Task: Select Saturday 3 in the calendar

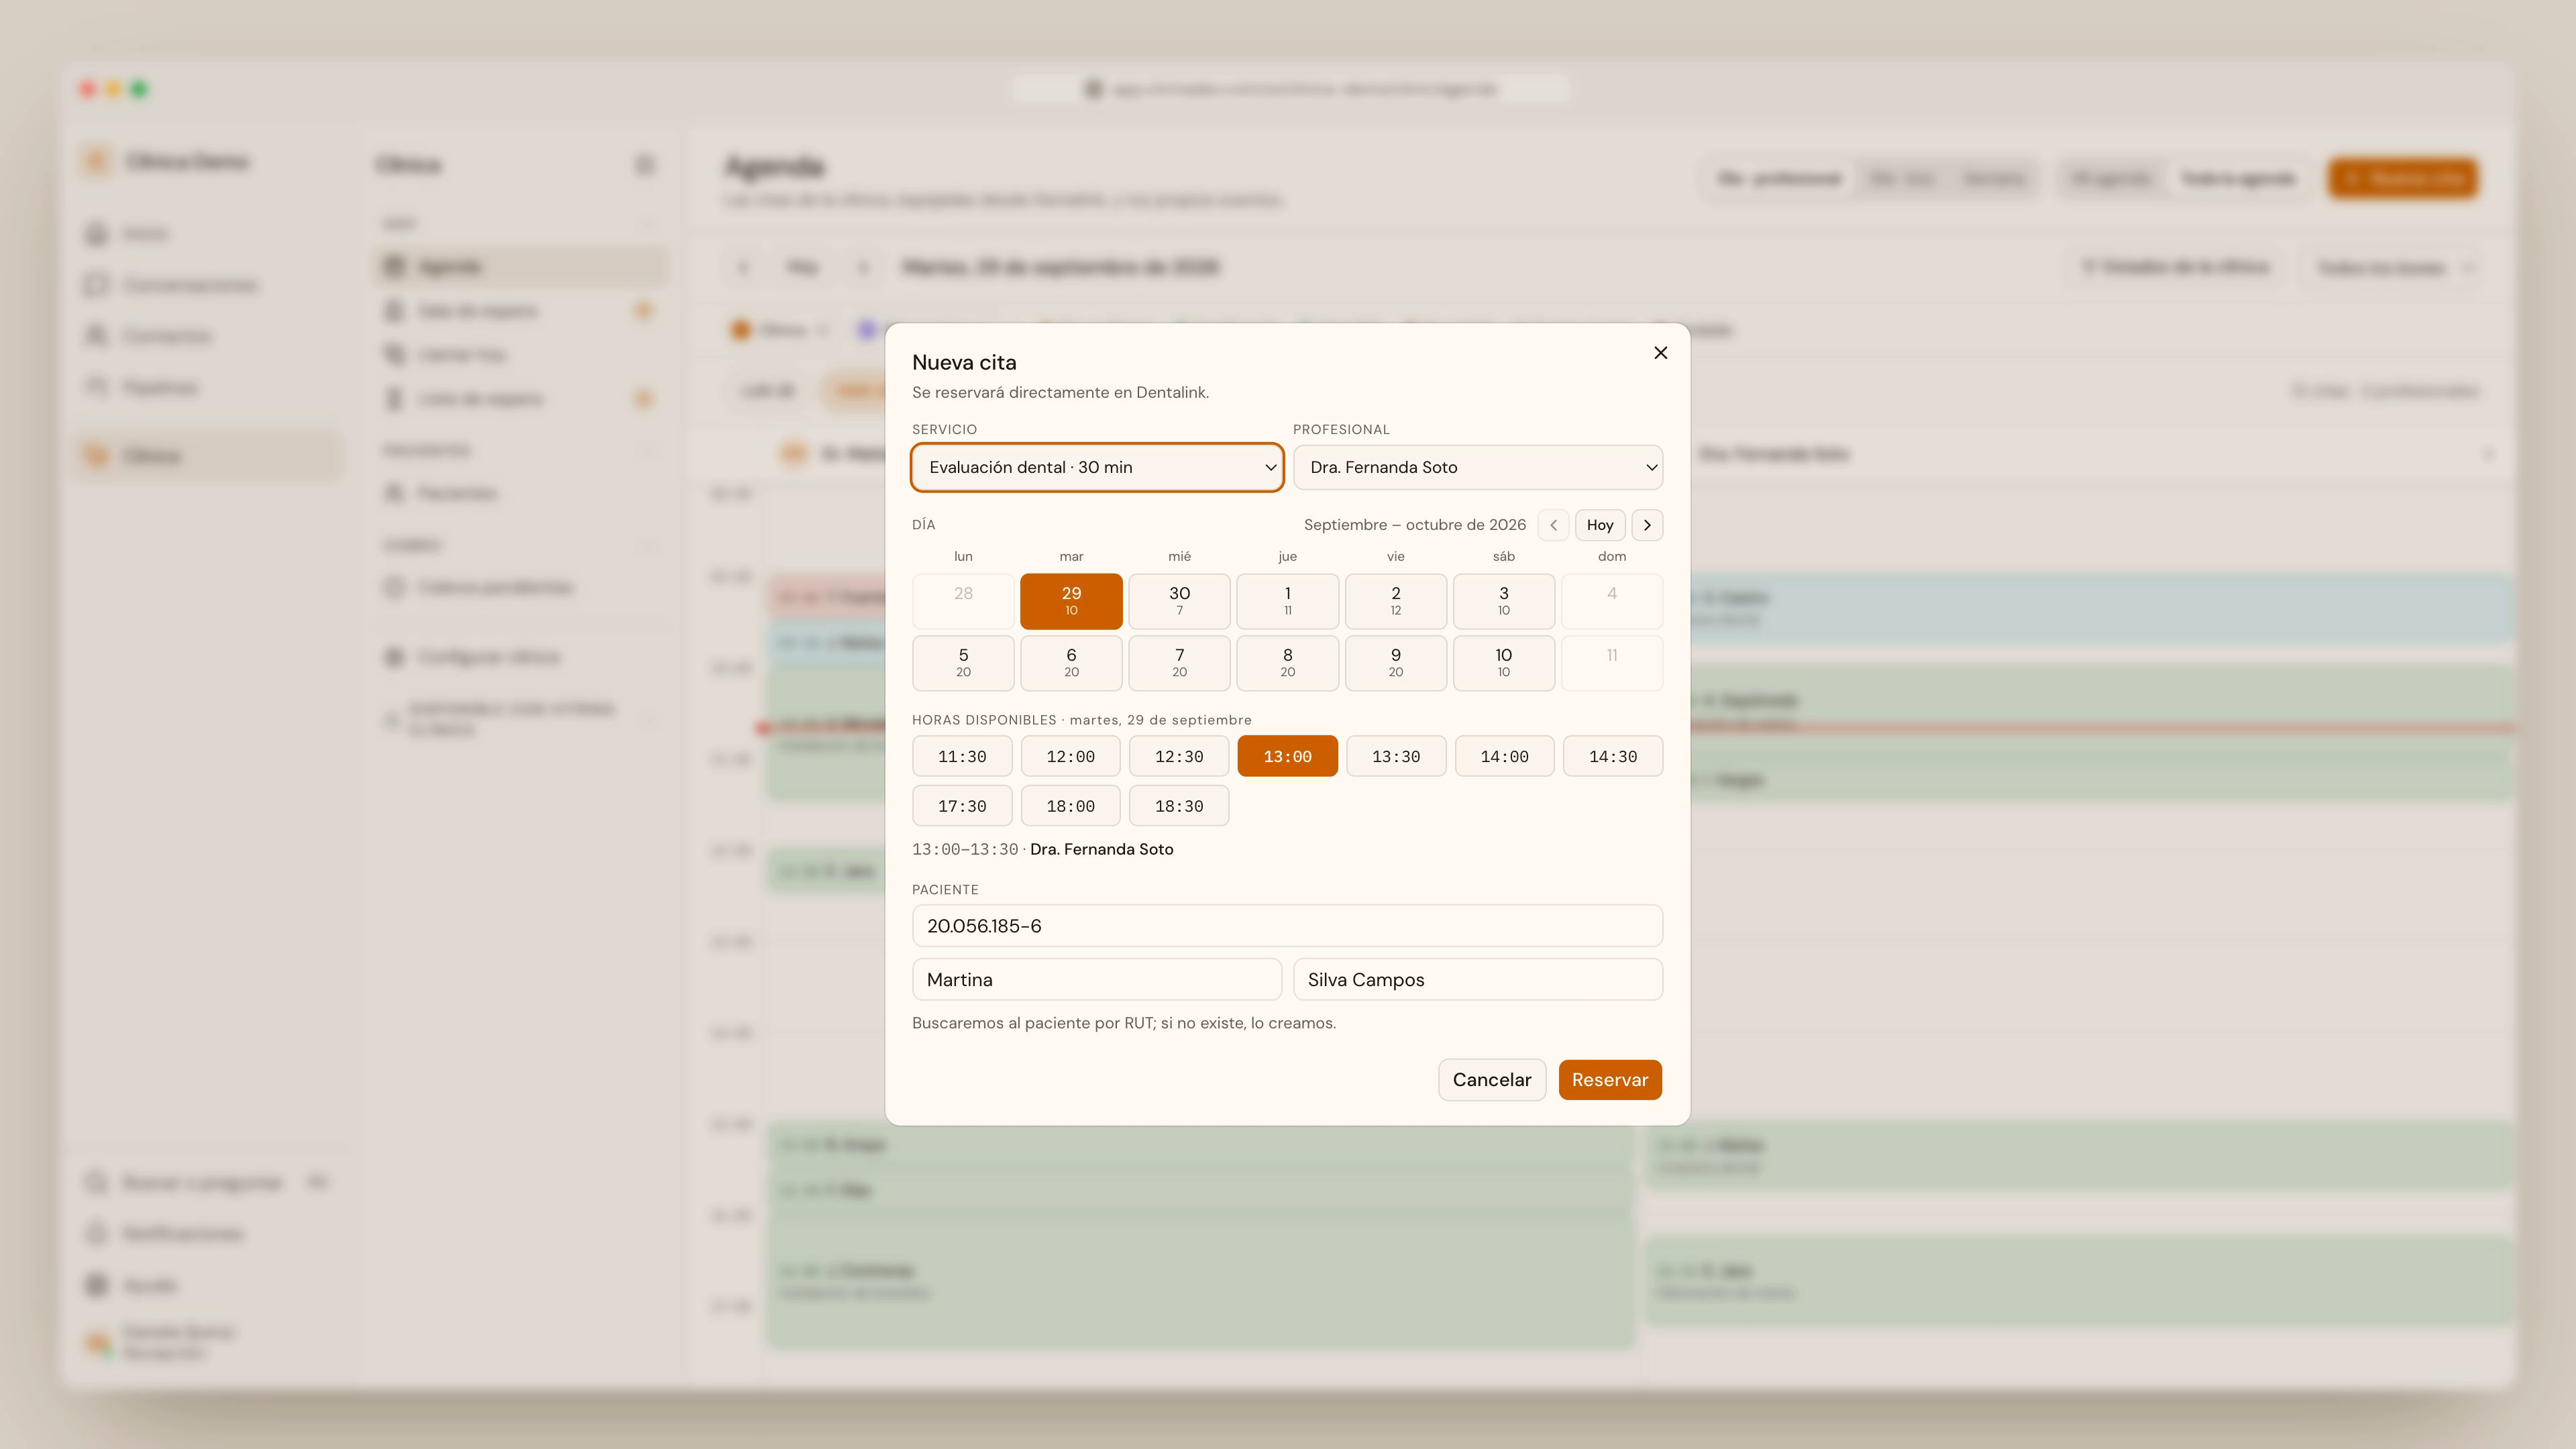Action: 1503,601
